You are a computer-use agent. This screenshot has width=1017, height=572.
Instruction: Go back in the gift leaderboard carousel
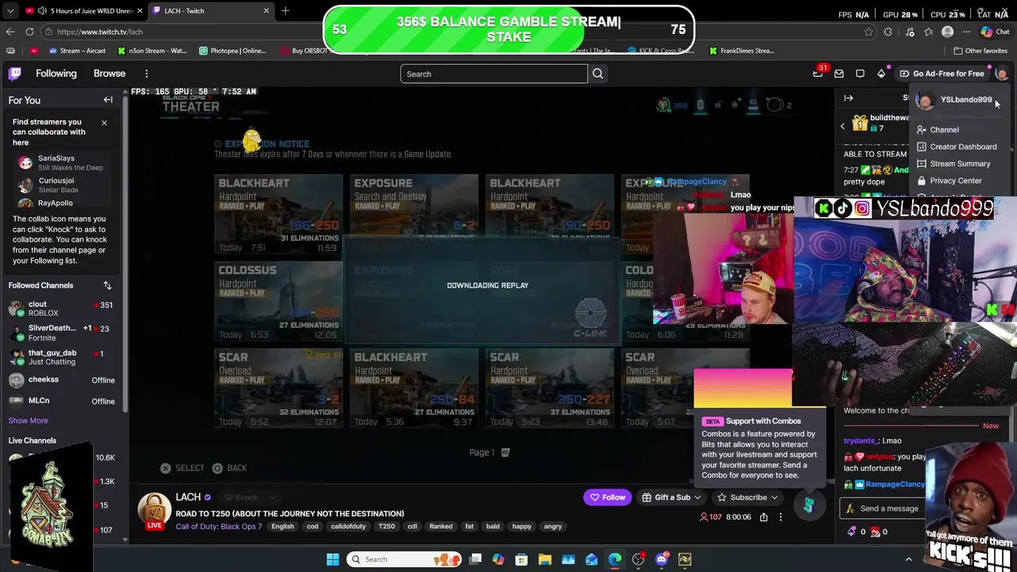pyautogui.click(x=843, y=126)
